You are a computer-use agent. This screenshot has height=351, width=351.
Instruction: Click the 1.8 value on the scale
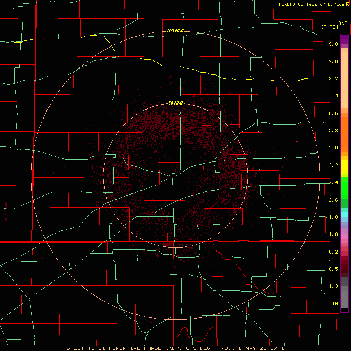pos(333,217)
